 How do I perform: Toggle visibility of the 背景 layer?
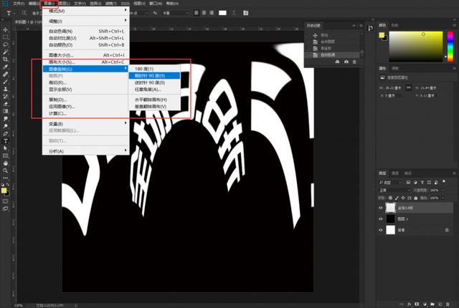(x=381, y=231)
